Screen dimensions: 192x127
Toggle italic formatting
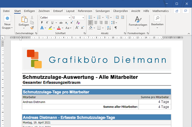pyautogui.click(x=47, y=23)
